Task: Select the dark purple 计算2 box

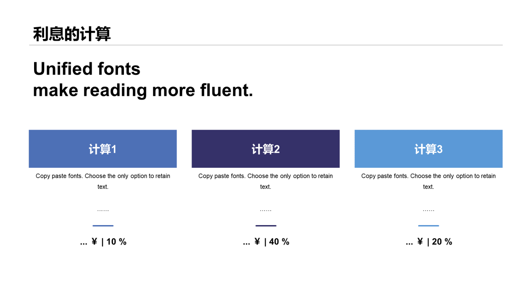Action: [x=266, y=149]
